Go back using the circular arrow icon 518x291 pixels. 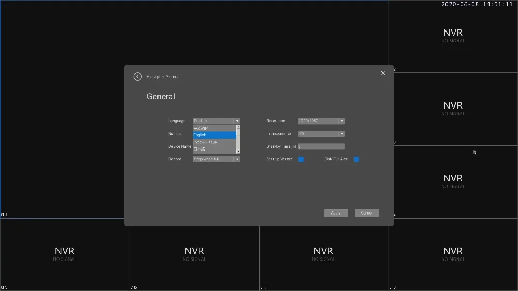[137, 76]
